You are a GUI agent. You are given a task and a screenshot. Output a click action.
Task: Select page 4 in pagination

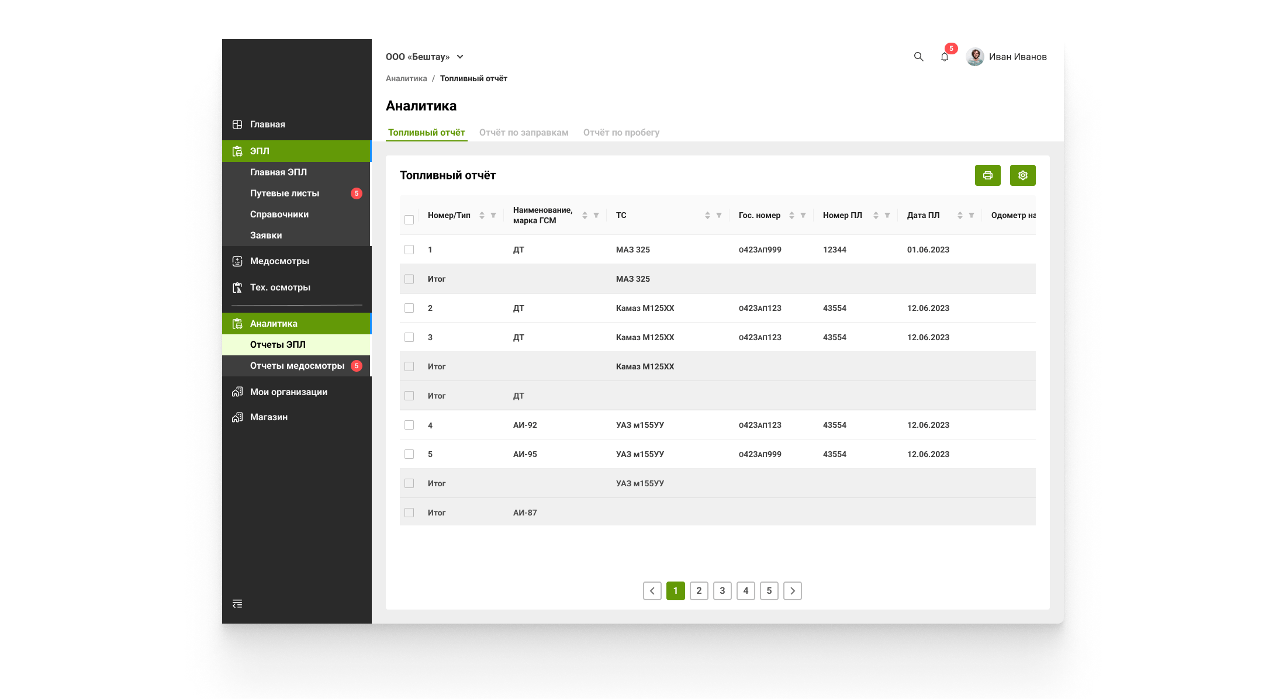pyautogui.click(x=746, y=591)
